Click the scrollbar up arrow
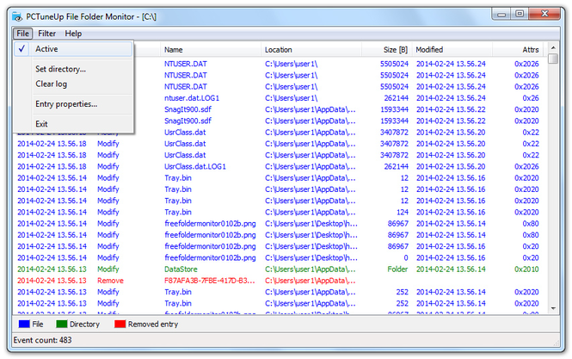572x359 pixels. (553, 48)
